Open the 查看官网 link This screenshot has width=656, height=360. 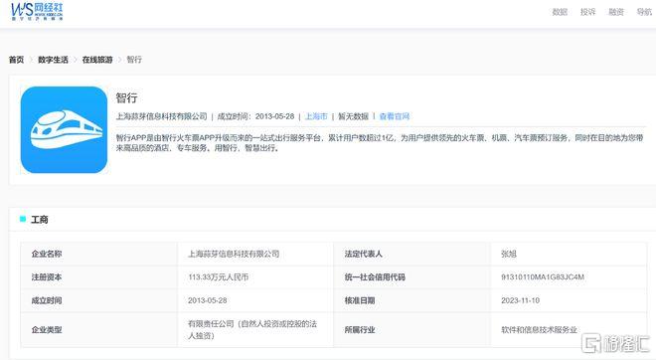pyautogui.click(x=395, y=116)
